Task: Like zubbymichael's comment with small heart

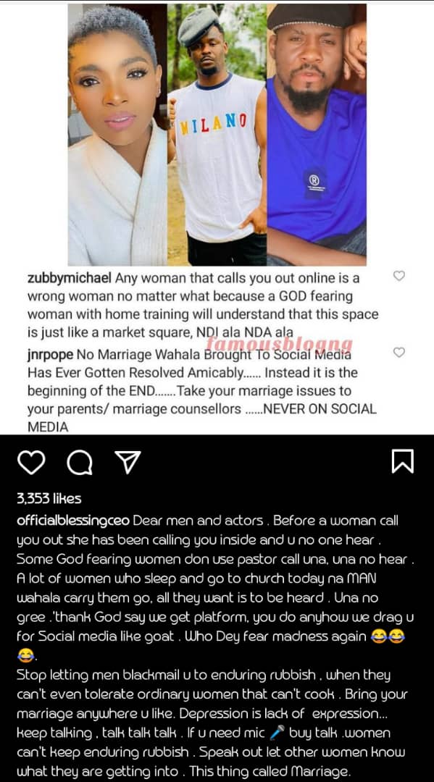Action: coord(399,276)
